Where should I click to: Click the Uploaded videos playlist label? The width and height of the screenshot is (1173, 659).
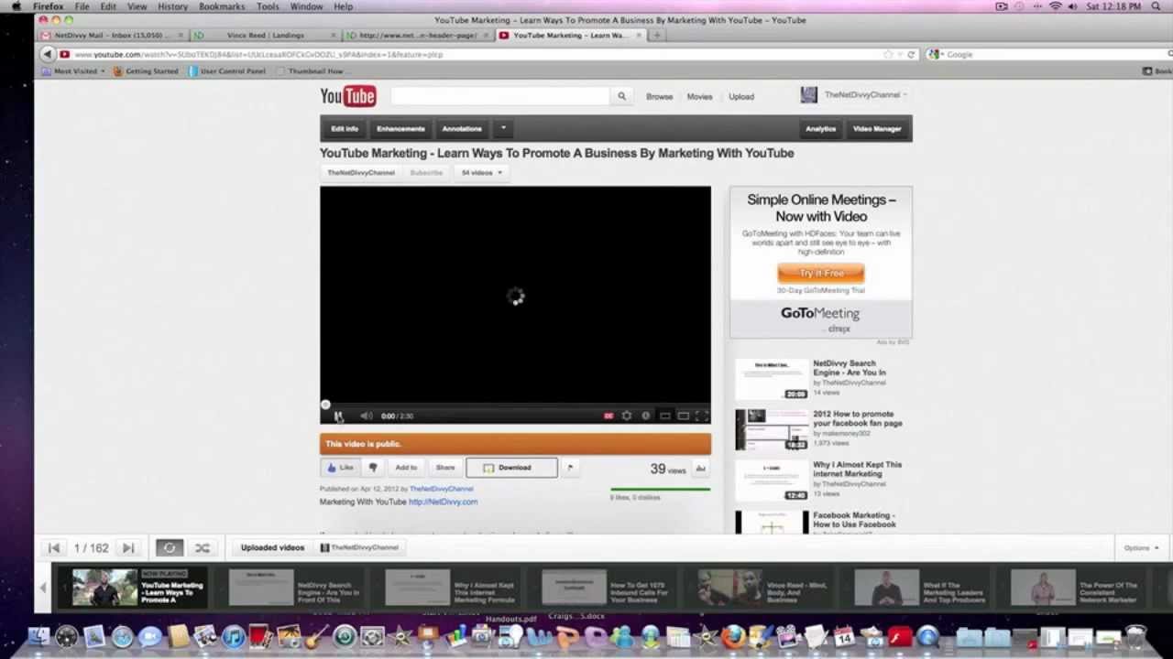(272, 548)
